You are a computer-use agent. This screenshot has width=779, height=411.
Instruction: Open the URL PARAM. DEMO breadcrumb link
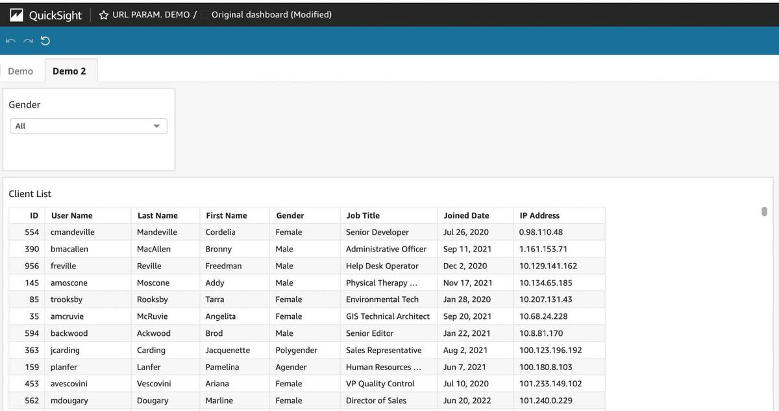[151, 15]
